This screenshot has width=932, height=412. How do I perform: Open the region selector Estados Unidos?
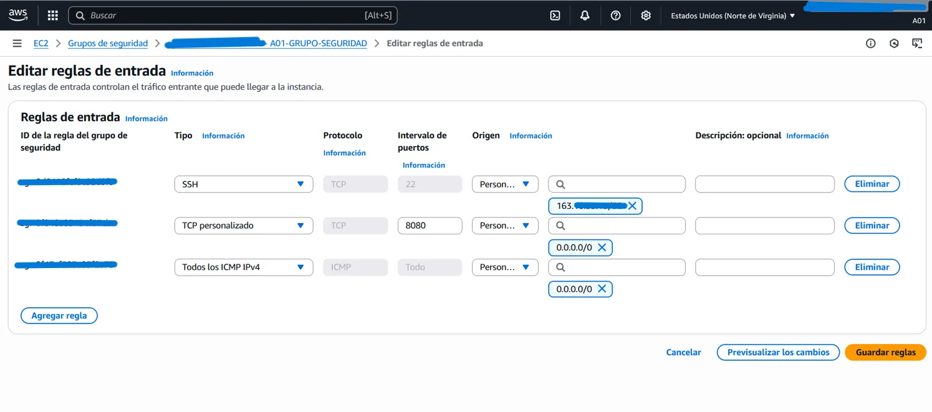tap(733, 16)
